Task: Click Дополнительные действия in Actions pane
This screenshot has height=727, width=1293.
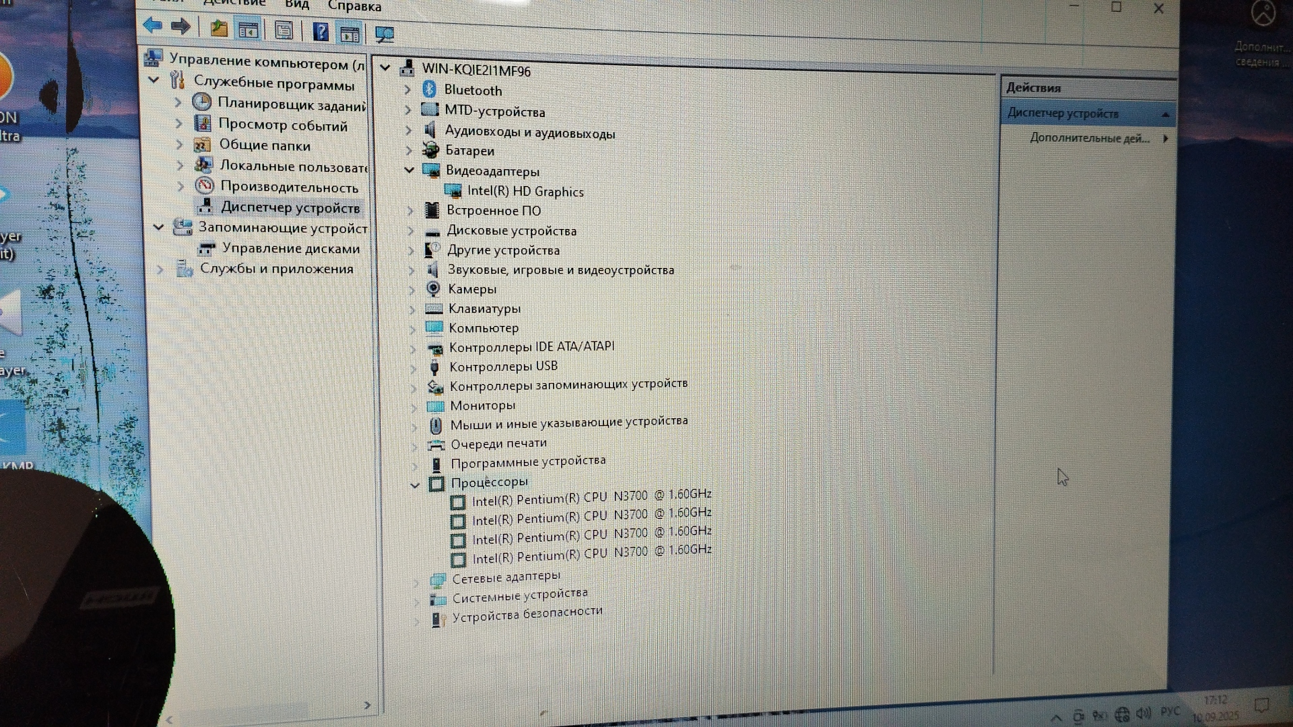Action: tap(1089, 138)
